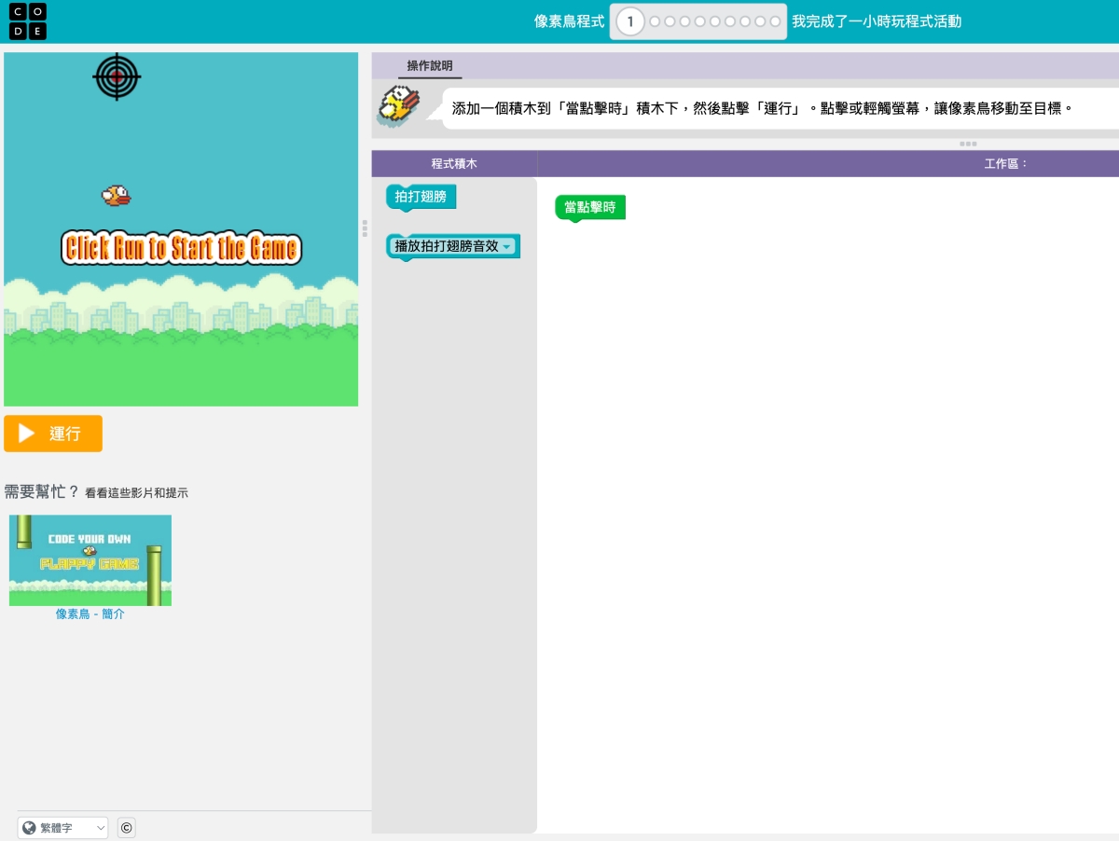1119x841 pixels.
Task: Run the program with 運行 button
Action: click(53, 434)
